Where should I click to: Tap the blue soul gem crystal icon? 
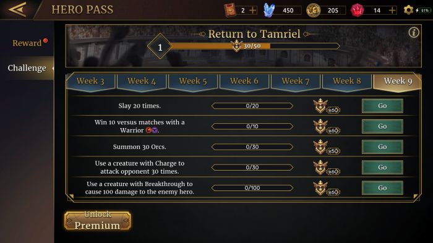pos(268,11)
